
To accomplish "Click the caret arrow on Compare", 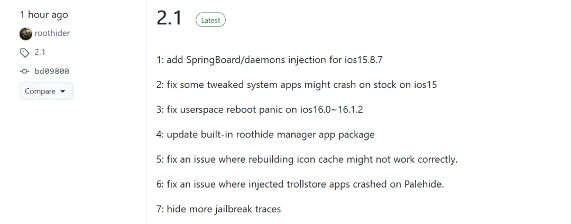I will (62, 91).
